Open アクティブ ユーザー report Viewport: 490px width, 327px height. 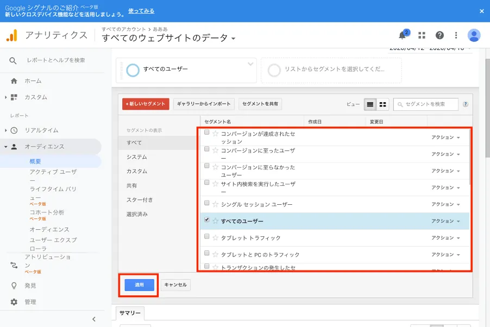(53, 175)
